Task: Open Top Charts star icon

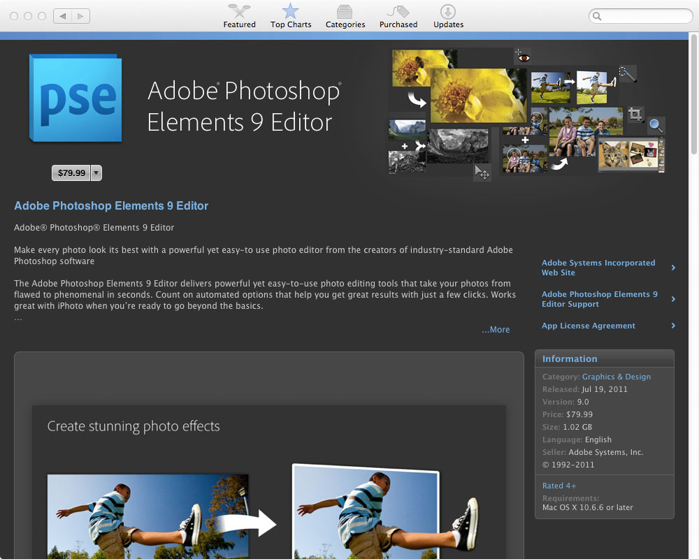Action: click(x=290, y=10)
